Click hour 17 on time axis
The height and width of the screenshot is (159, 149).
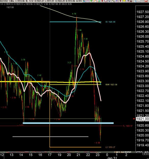[x=50, y=155]
